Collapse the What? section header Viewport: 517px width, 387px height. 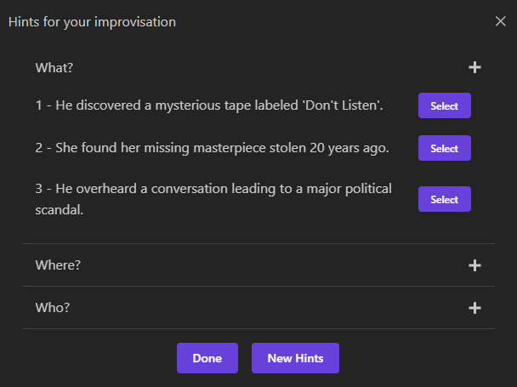click(x=258, y=68)
